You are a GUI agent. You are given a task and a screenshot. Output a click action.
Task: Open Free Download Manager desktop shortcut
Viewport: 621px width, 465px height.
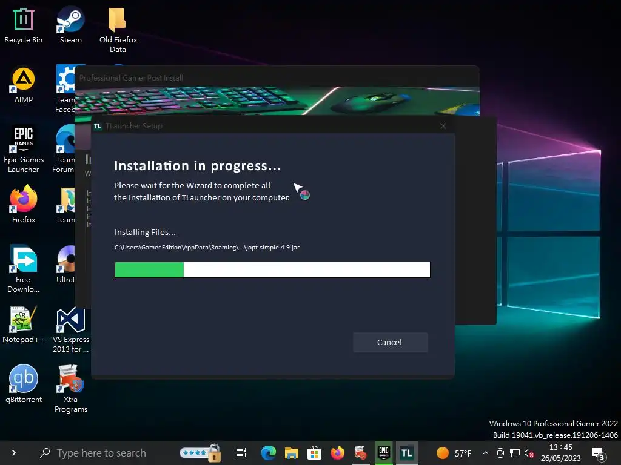(24, 269)
